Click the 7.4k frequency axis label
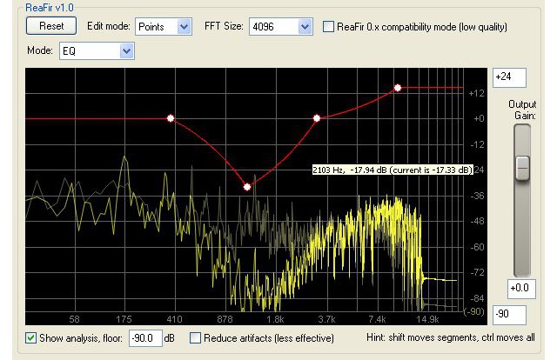Image resolution: width=557 pixels, height=360 pixels. pyautogui.click(x=377, y=319)
